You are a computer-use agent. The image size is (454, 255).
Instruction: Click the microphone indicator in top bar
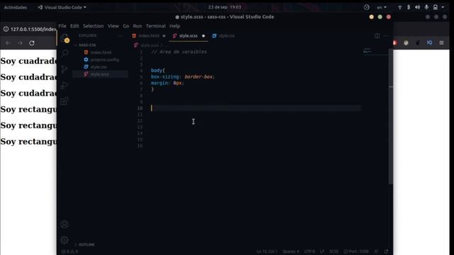click(x=426, y=7)
